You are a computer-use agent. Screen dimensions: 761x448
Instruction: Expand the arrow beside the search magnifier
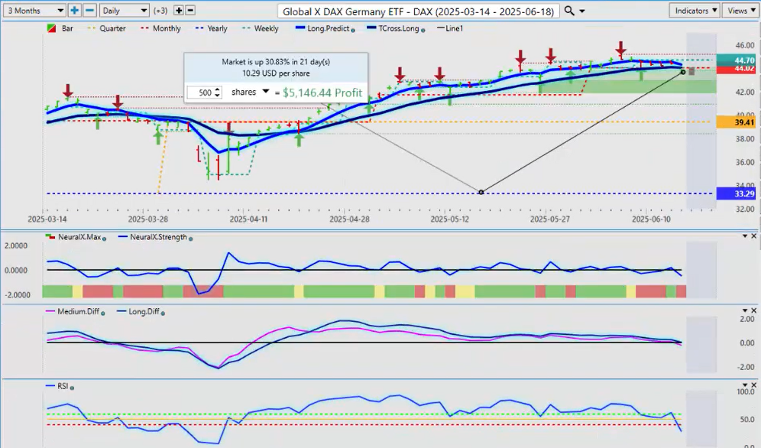pos(582,11)
